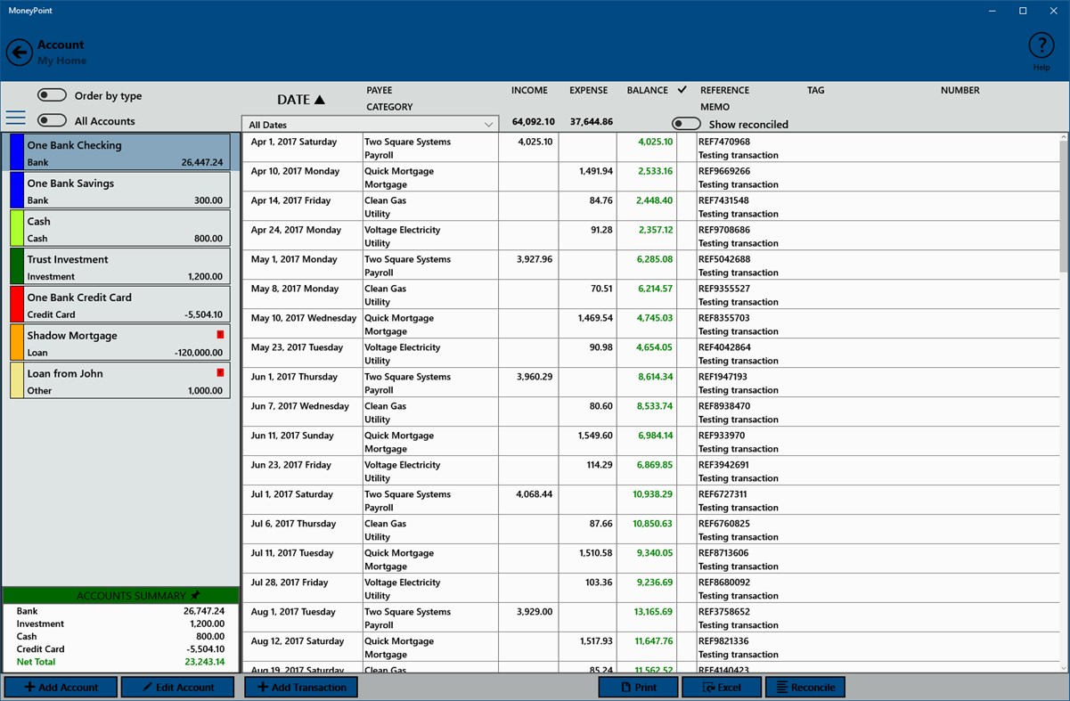Open the sidebar hamburger menu icon
1070x701 pixels.
16,118
